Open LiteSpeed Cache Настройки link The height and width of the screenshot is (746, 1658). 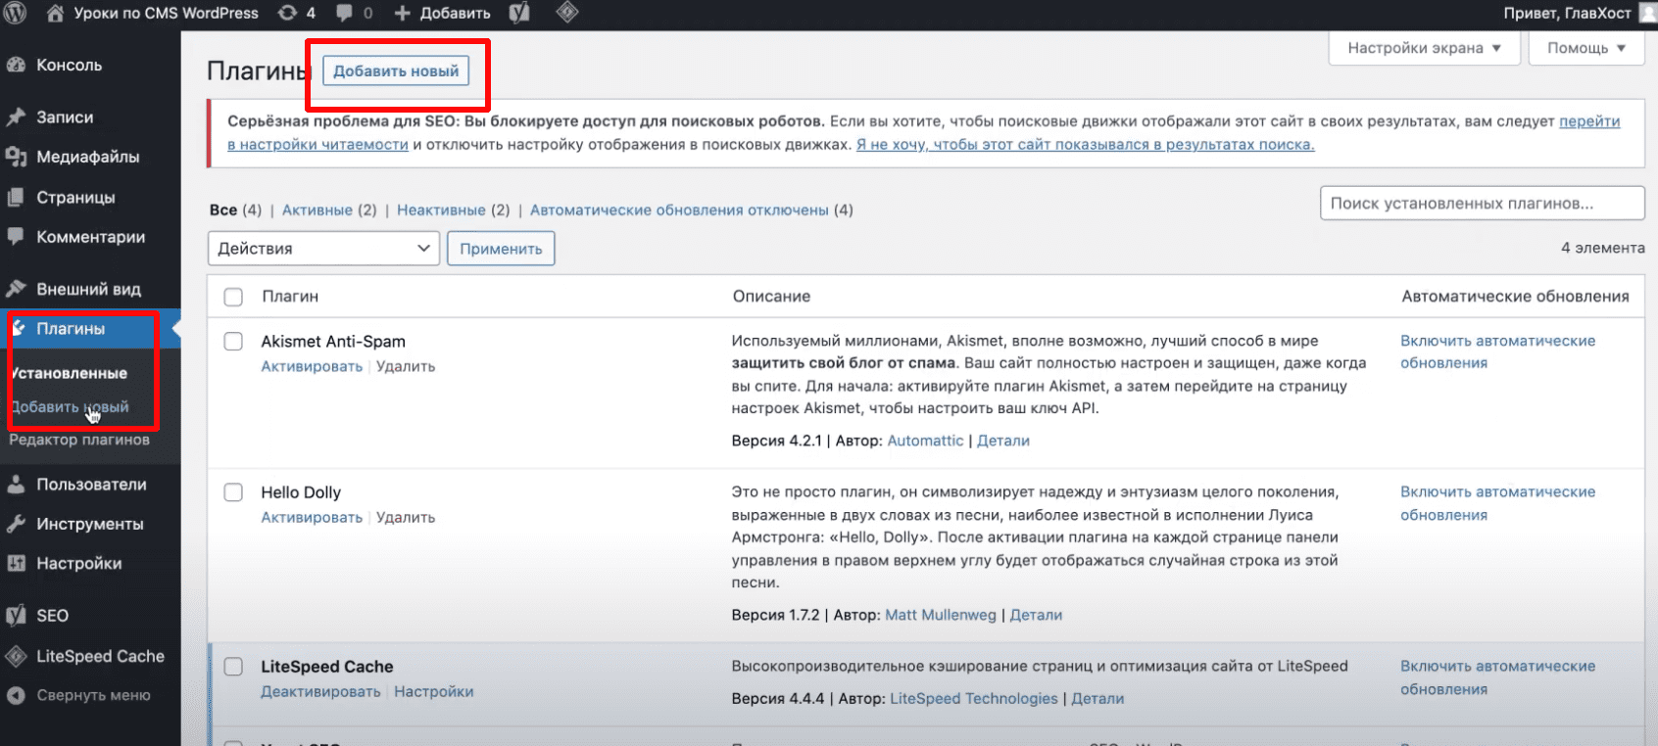pyautogui.click(x=433, y=691)
